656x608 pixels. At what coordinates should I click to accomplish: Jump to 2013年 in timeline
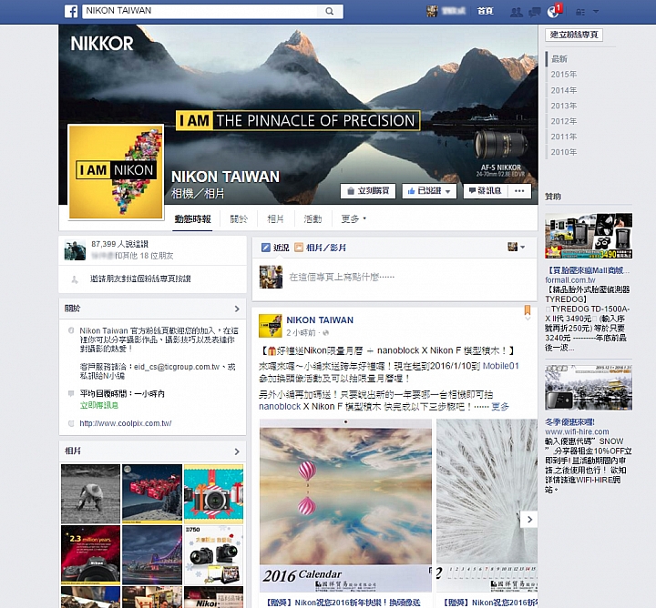click(x=564, y=106)
